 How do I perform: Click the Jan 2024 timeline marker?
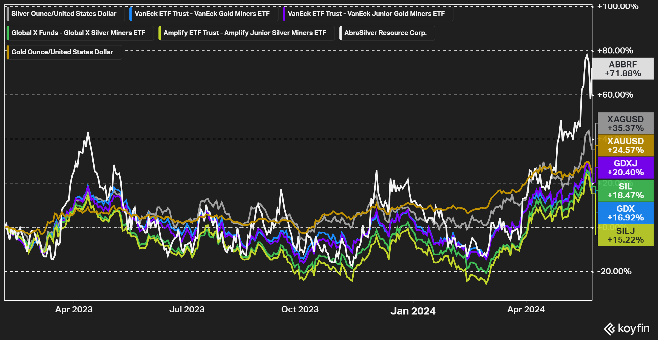point(413,311)
